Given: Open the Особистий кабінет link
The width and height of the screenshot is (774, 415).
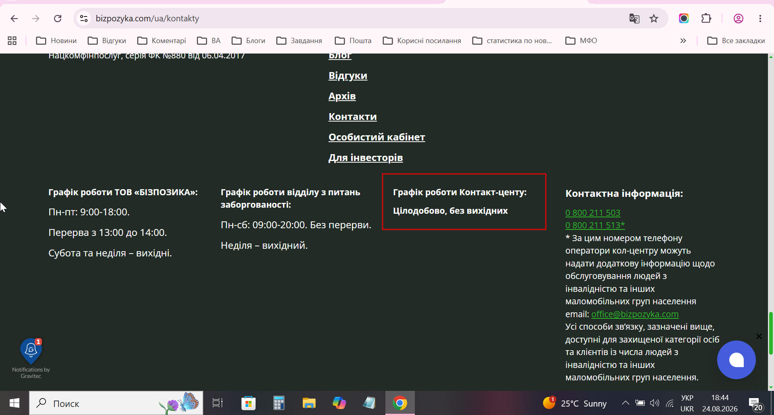Looking at the screenshot, I should [377, 137].
